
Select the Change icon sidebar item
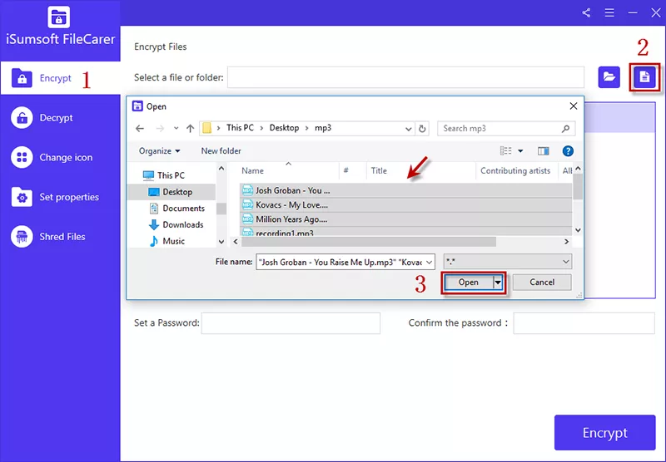[x=66, y=158]
